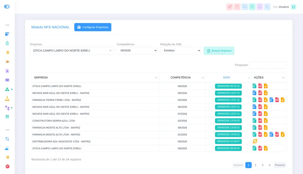Toggle the sidebar switch at top left

click(x=7, y=7)
